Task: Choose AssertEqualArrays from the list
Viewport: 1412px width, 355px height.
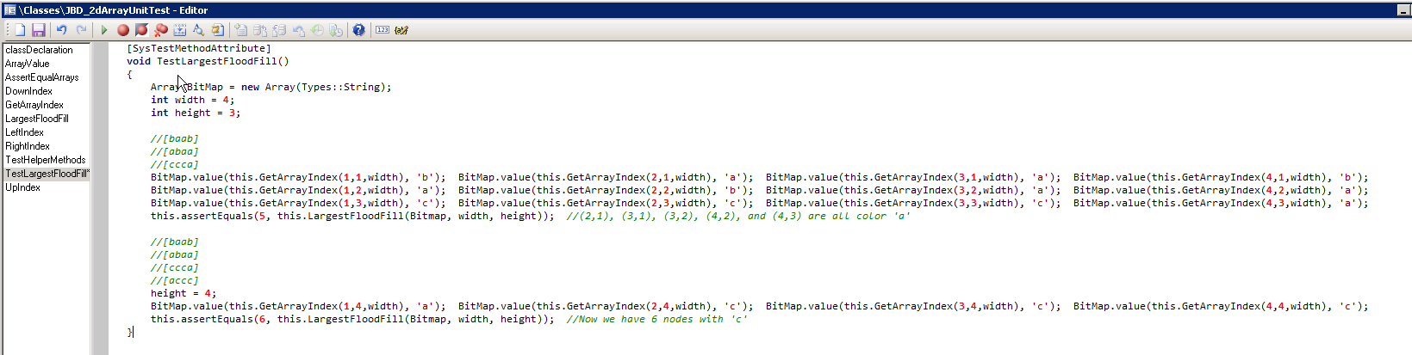Action: (x=42, y=77)
